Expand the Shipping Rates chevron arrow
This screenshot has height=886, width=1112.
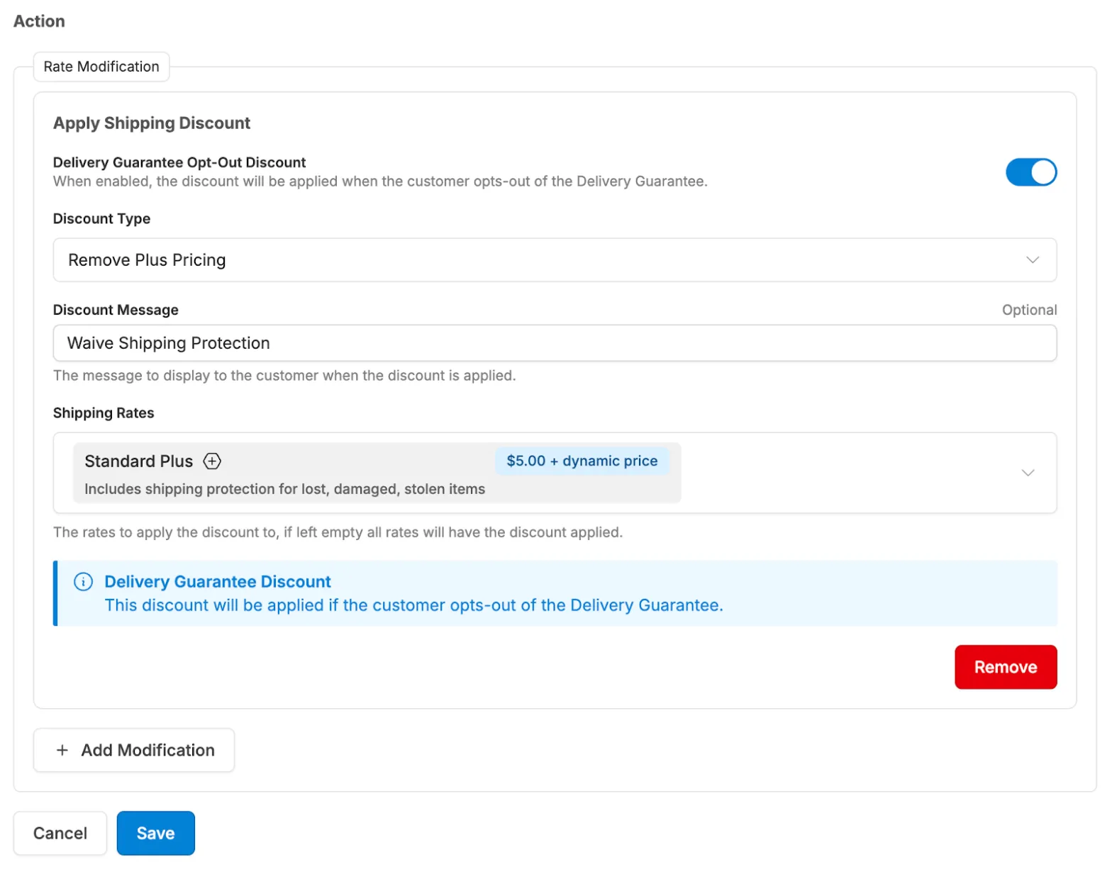pyautogui.click(x=1027, y=473)
